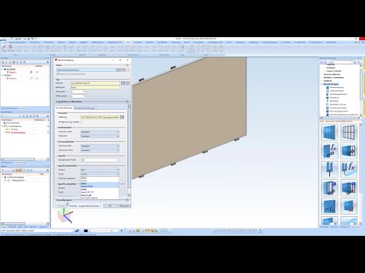Image resolution: width=365 pixels, height=273 pixels.
Task: Select the blue glass facade thumbnail
Action: [329, 132]
